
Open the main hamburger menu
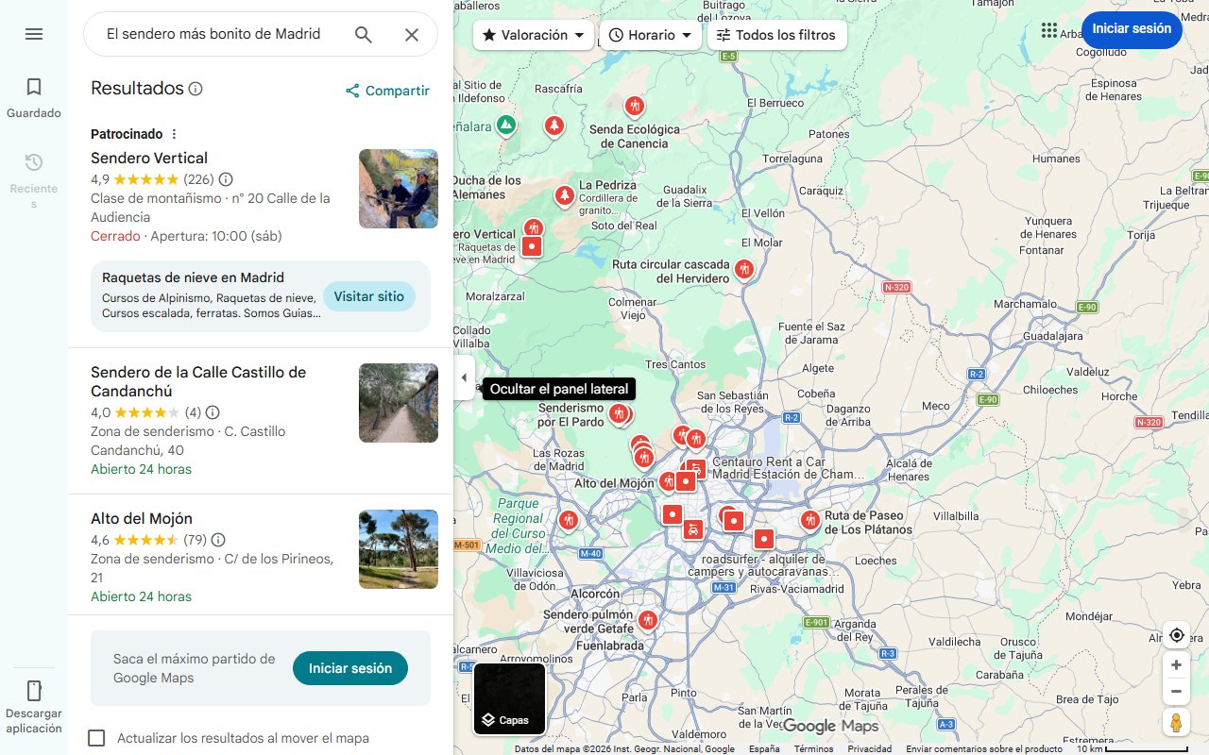(x=34, y=34)
